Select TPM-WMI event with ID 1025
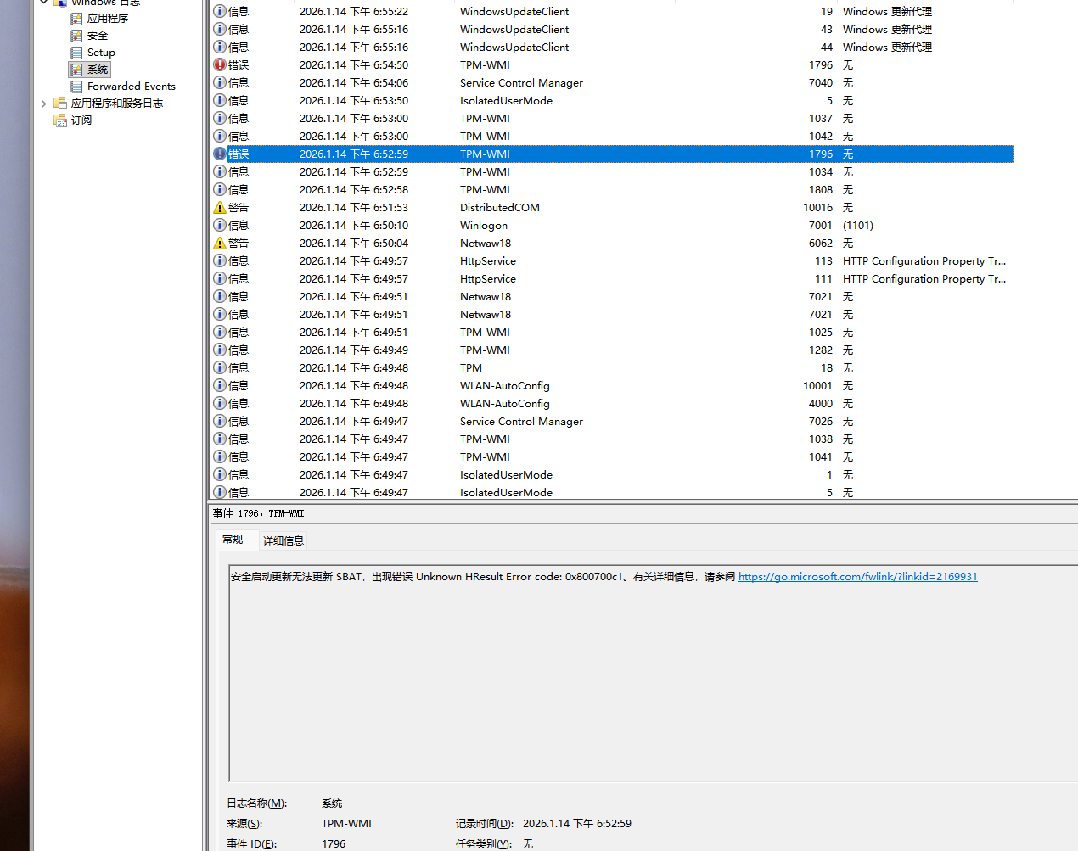Screen dimensions: 1078x851 [x=612, y=332]
